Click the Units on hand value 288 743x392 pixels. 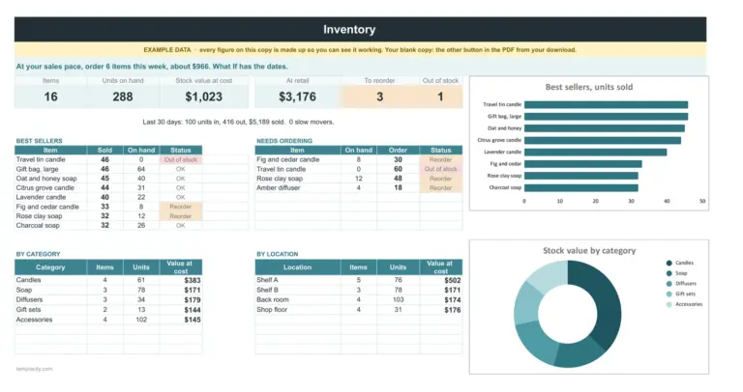click(x=123, y=97)
